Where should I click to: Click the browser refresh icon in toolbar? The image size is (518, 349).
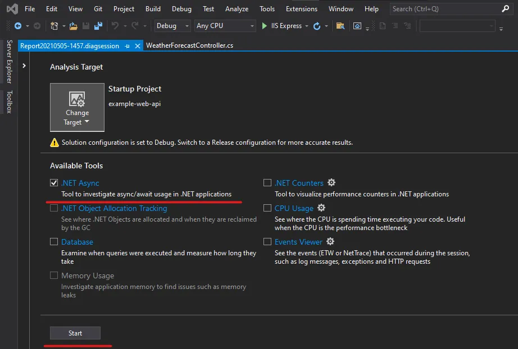316,26
